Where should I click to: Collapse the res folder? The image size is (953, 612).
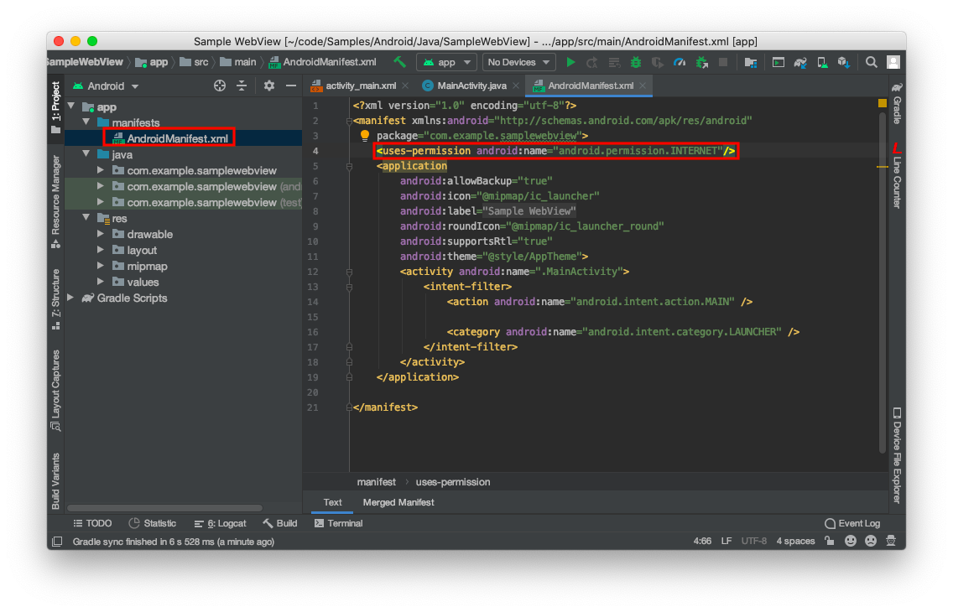click(86, 218)
